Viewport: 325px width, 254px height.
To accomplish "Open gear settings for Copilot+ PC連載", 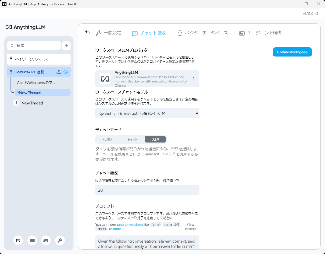I will [66, 72].
